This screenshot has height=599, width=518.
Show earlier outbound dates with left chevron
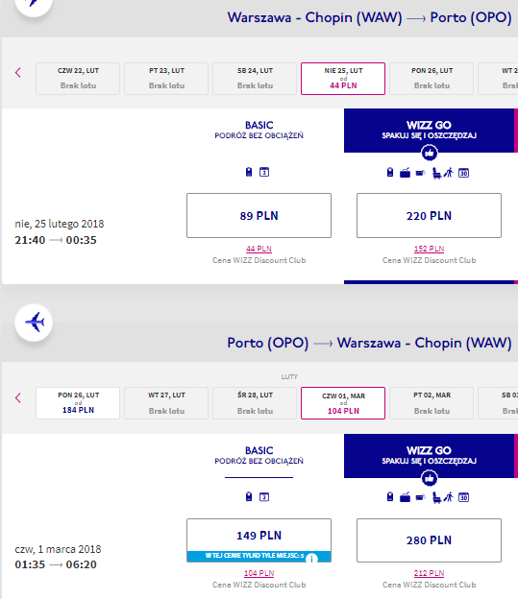[x=18, y=73]
